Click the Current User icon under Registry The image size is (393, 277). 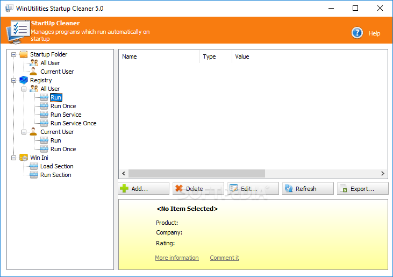point(33,132)
